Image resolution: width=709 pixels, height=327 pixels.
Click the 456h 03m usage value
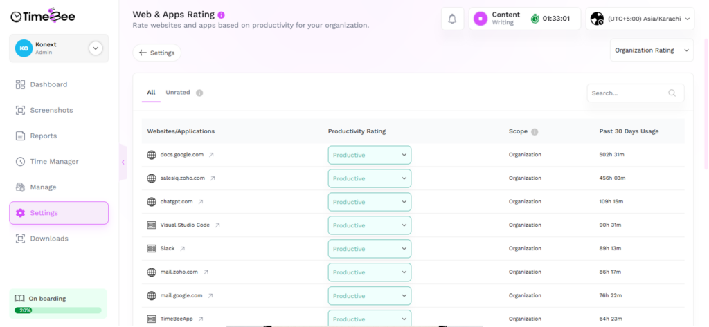click(612, 178)
